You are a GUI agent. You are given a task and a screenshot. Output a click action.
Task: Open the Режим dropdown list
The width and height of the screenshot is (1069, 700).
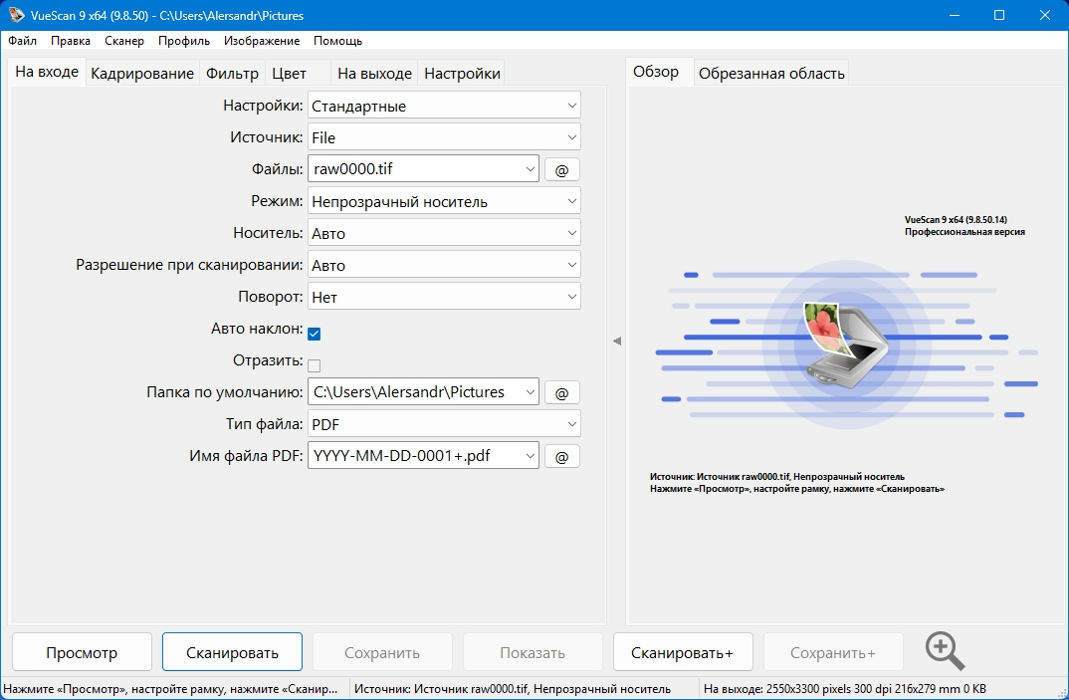[x=444, y=201]
